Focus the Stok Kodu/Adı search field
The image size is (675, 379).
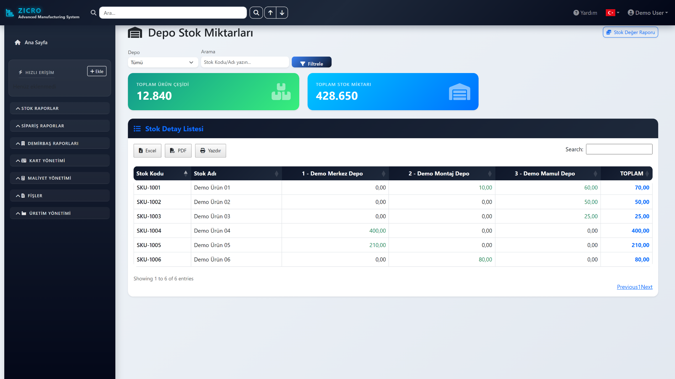(245, 62)
